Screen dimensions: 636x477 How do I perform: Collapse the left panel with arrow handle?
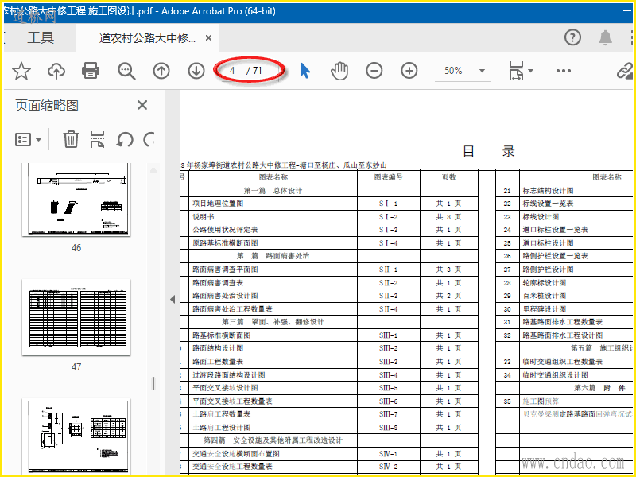(172, 299)
